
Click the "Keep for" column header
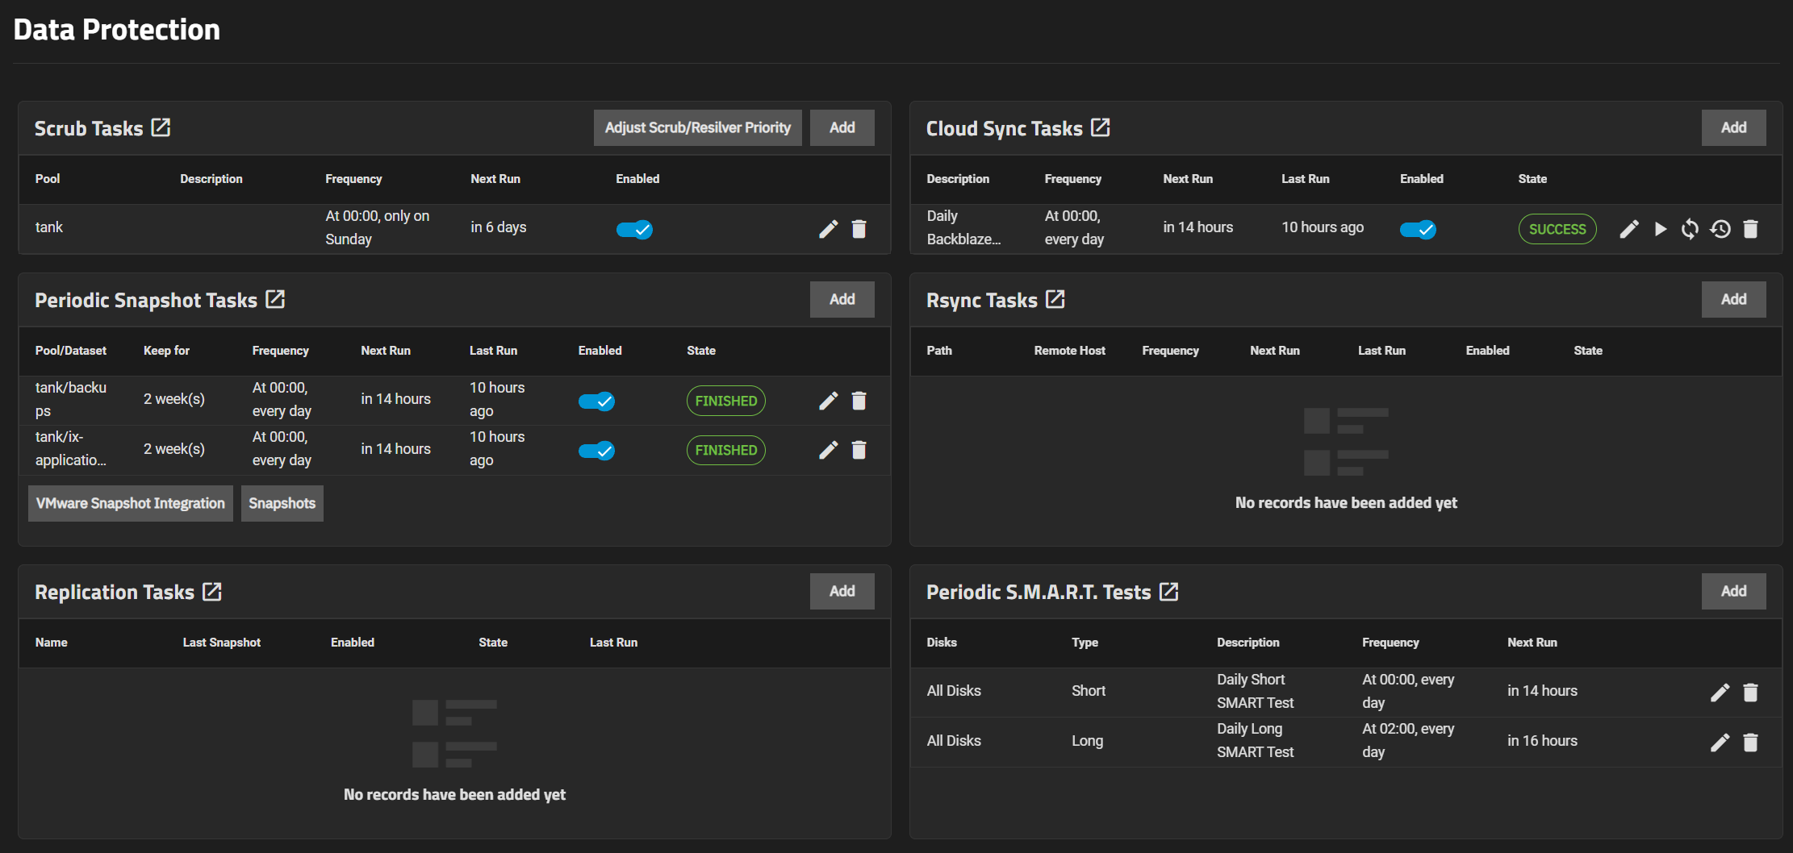(x=167, y=351)
